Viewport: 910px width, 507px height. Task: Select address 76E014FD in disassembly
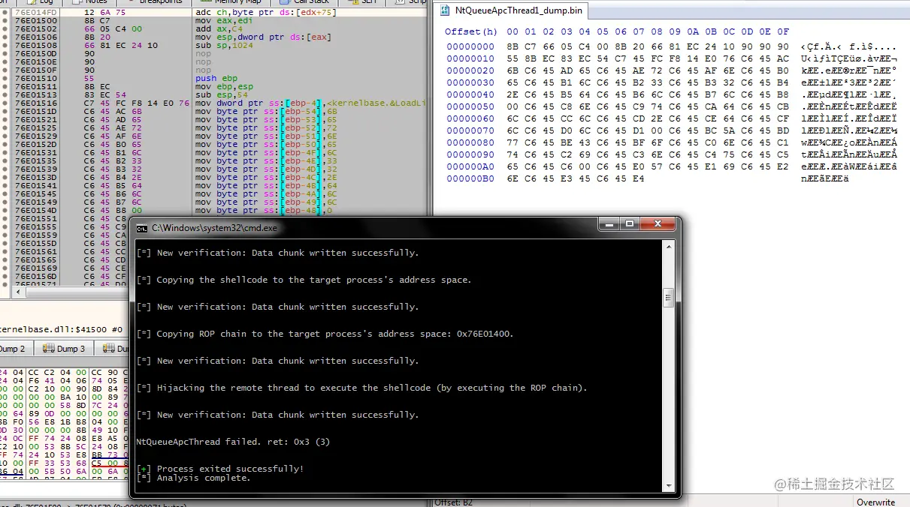point(36,13)
